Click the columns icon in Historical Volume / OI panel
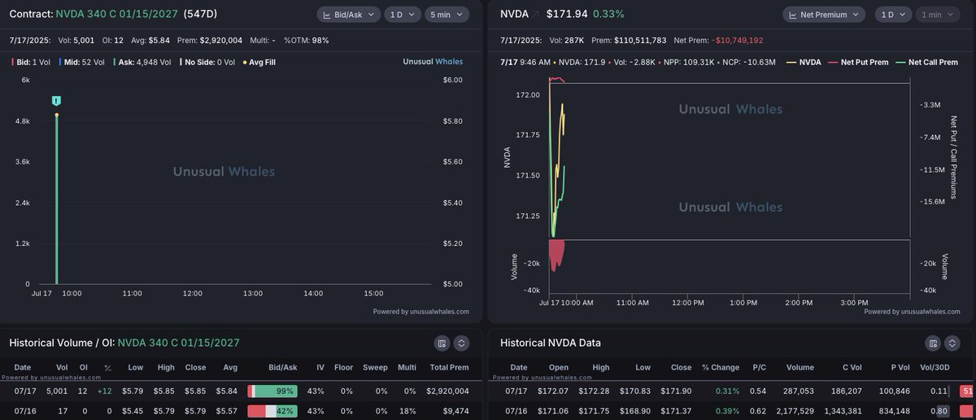The height and width of the screenshot is (420, 976). (442, 343)
